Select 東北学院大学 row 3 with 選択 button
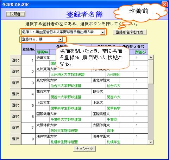This screenshot has width=169, height=160. pyautogui.click(x=15, y=83)
